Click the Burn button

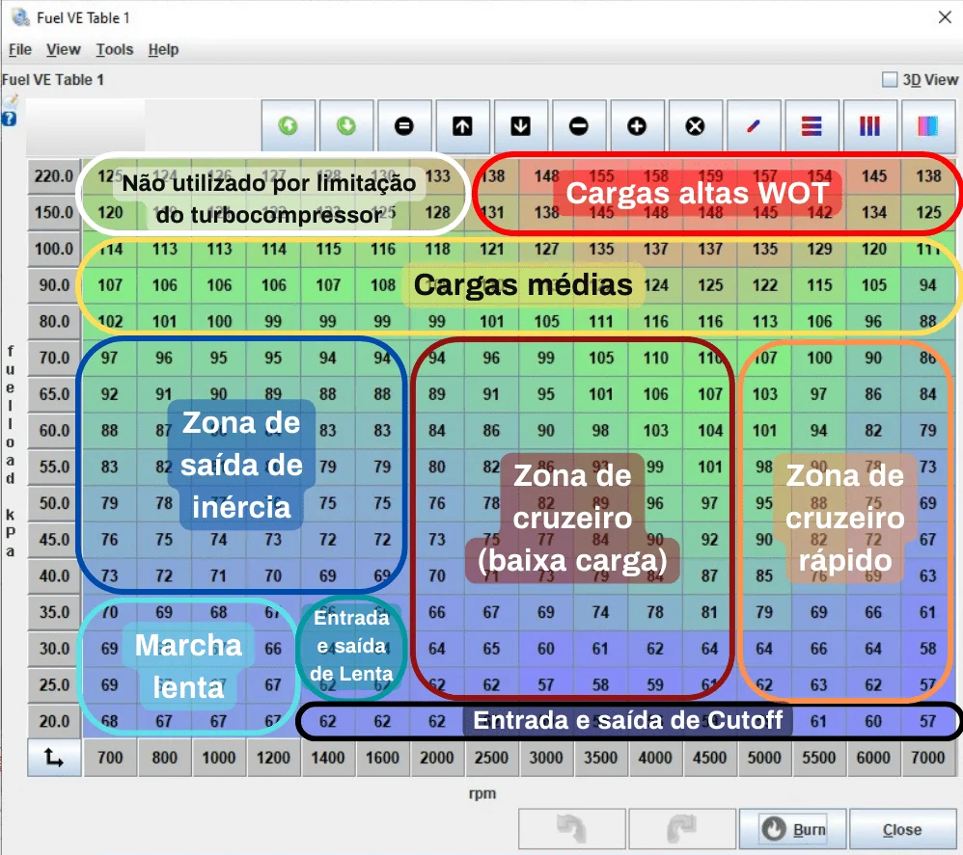pyautogui.click(x=793, y=830)
